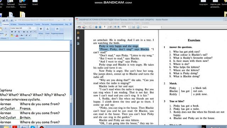Shrink font size in Word
Screen dimensions: 227x128
(30, 35)
